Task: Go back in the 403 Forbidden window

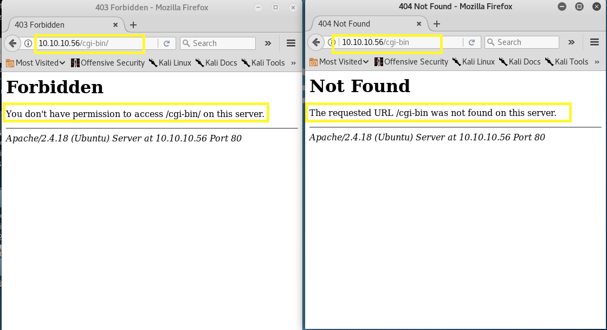Action: (12, 43)
